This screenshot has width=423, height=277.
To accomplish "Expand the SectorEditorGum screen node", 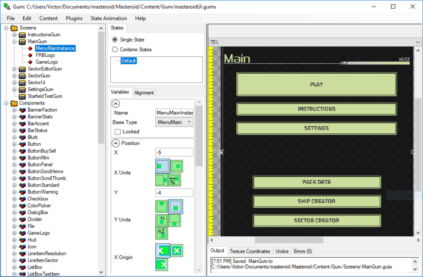I will (14, 69).
